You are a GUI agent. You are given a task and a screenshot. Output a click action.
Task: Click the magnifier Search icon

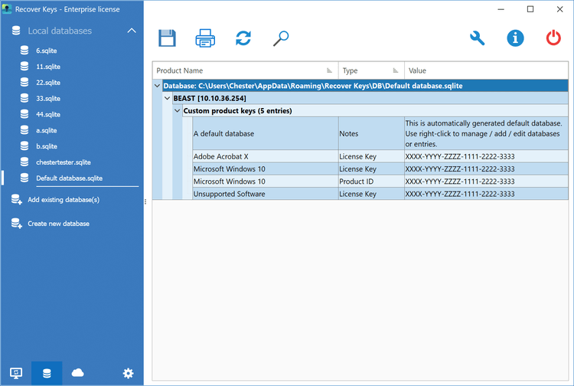(x=281, y=38)
